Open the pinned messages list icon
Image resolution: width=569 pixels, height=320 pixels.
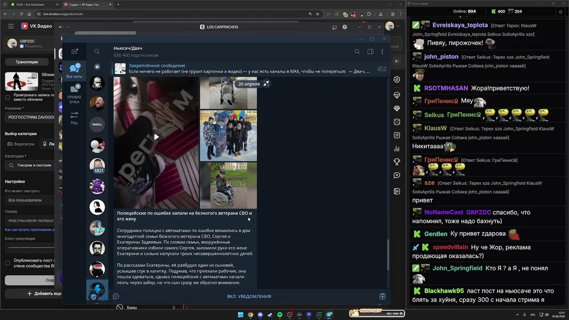[x=382, y=69]
